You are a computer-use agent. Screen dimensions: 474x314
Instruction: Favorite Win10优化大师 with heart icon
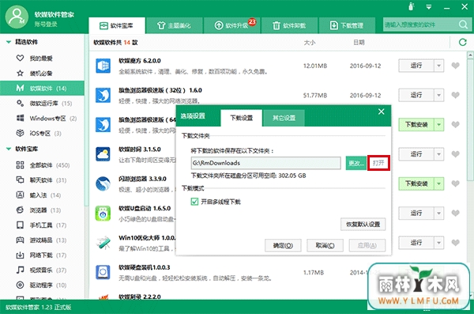455,243
